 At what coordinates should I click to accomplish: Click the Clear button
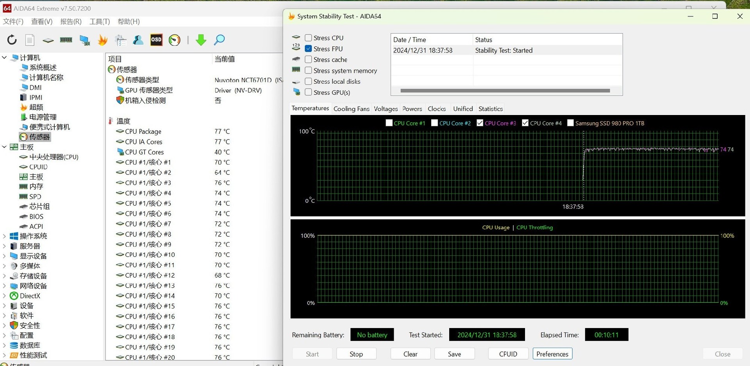[x=411, y=354]
